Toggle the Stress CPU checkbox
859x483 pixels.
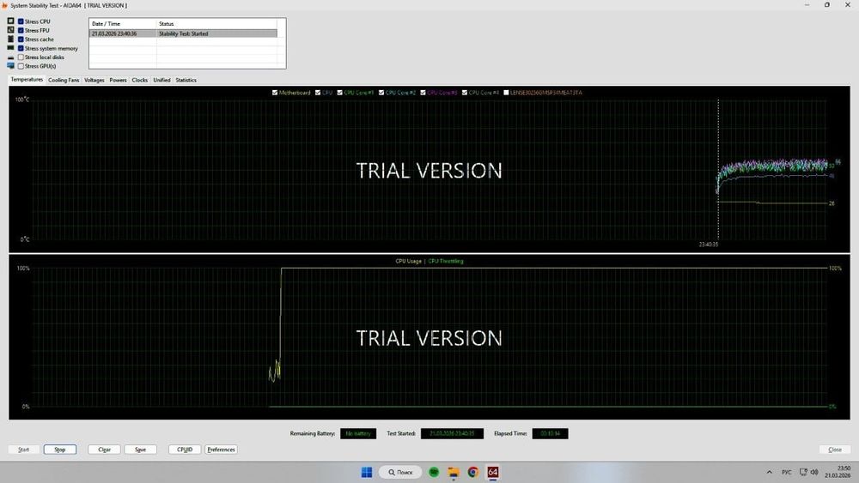tap(21, 21)
